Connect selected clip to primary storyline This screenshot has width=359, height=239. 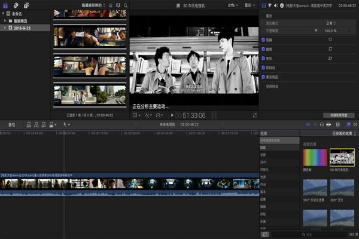click(x=29, y=124)
